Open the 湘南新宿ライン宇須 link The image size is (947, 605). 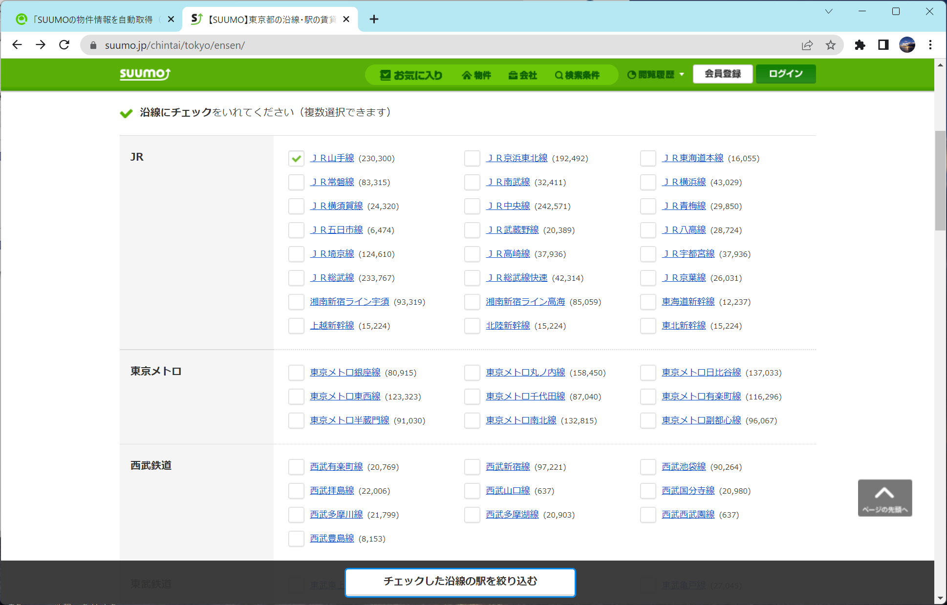350,302
